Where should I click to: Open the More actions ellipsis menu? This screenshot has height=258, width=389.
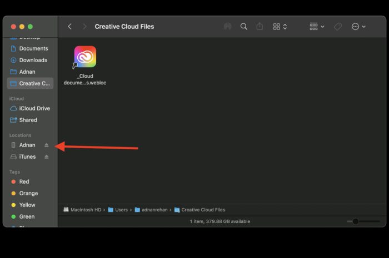point(358,27)
